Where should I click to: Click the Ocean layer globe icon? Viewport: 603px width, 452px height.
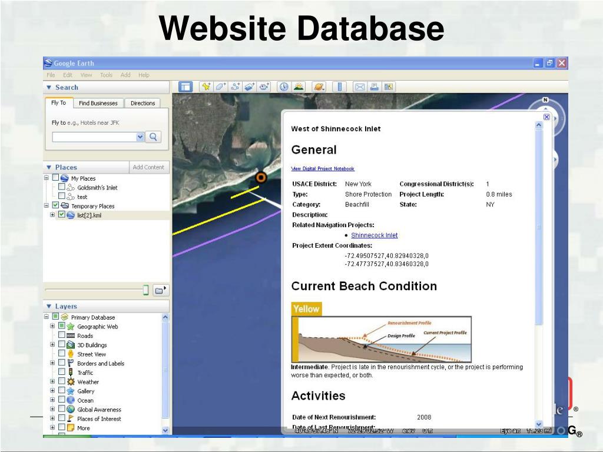[71, 400]
